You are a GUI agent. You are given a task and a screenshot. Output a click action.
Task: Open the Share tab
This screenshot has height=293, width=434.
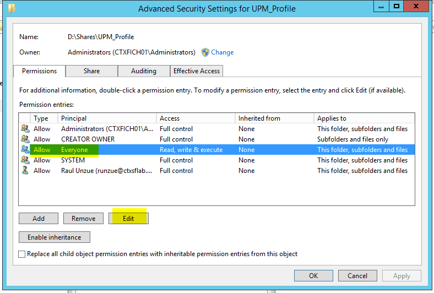point(91,71)
